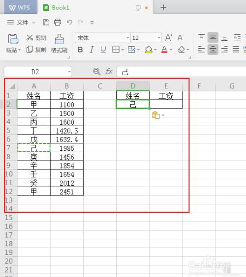Select column C header
This screenshot has height=277, width=246.
100,86
